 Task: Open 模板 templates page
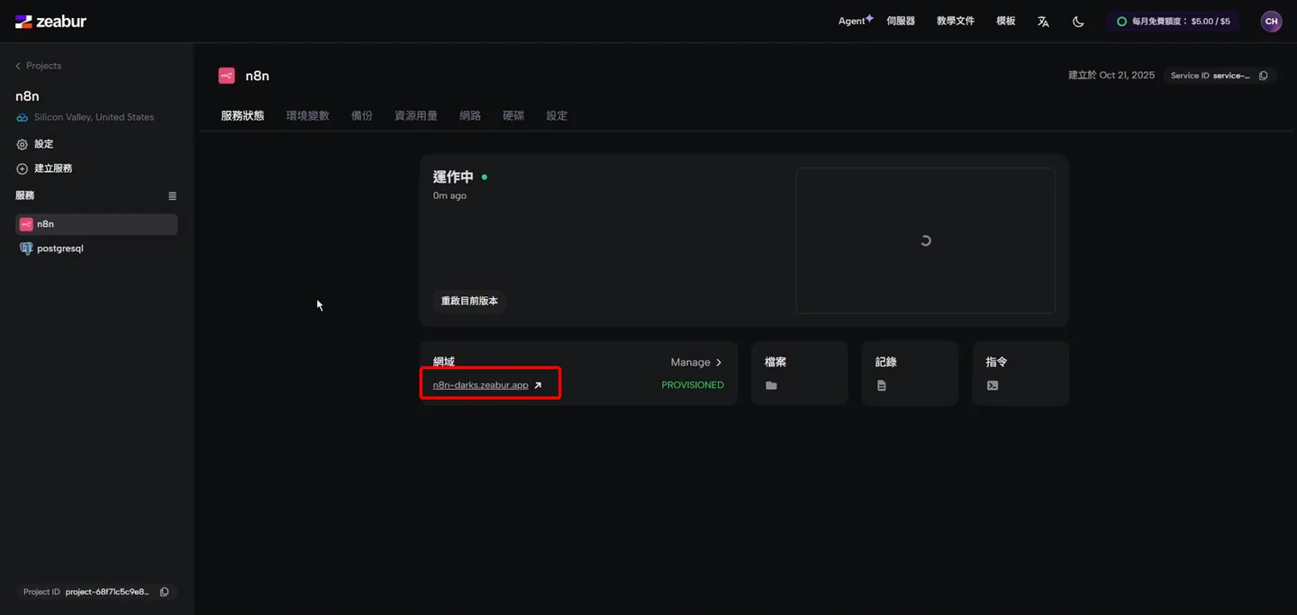[1006, 21]
